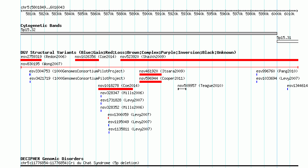This screenshot has height=168, width=308.
Task: Click esv3304753 1000GenomesConsortiumPilotProject label
Action: coord(77,71)
